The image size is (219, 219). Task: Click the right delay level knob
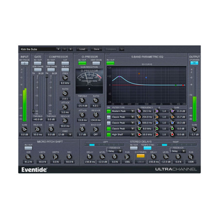point(165,157)
